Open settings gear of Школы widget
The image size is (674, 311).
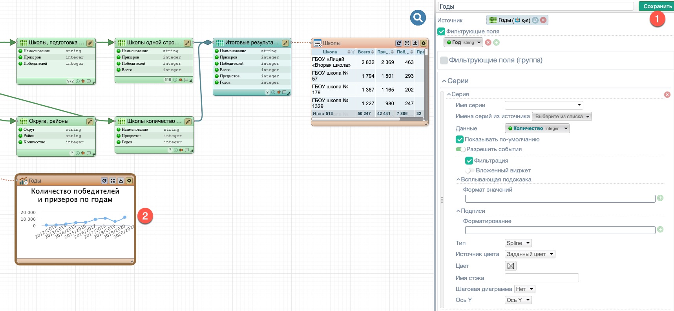point(424,43)
